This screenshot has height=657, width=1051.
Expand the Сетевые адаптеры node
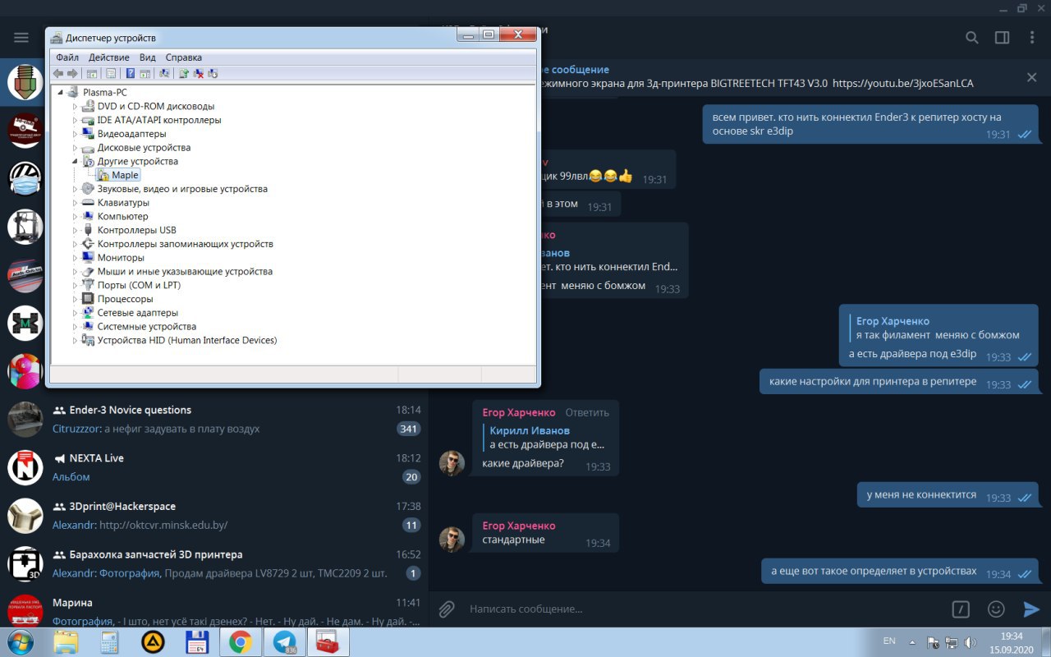pyautogui.click(x=76, y=313)
